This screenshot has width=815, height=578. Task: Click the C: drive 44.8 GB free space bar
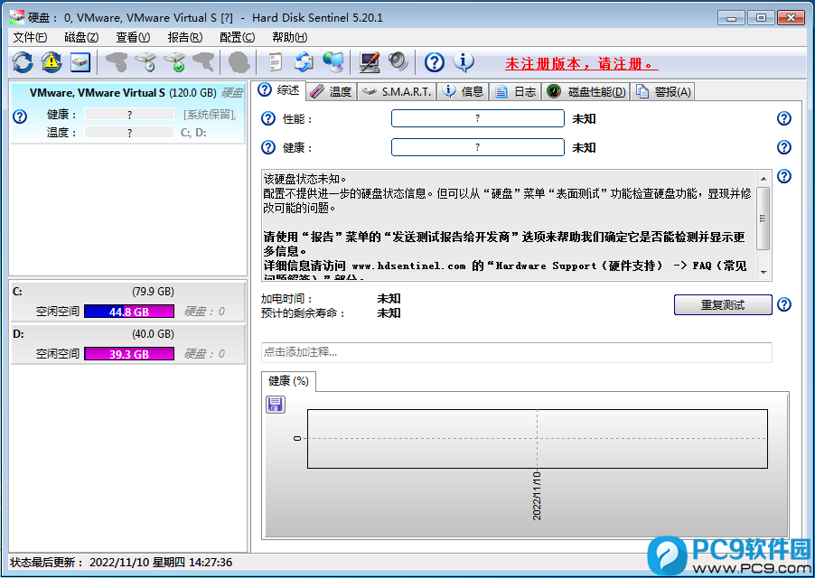pos(129,312)
